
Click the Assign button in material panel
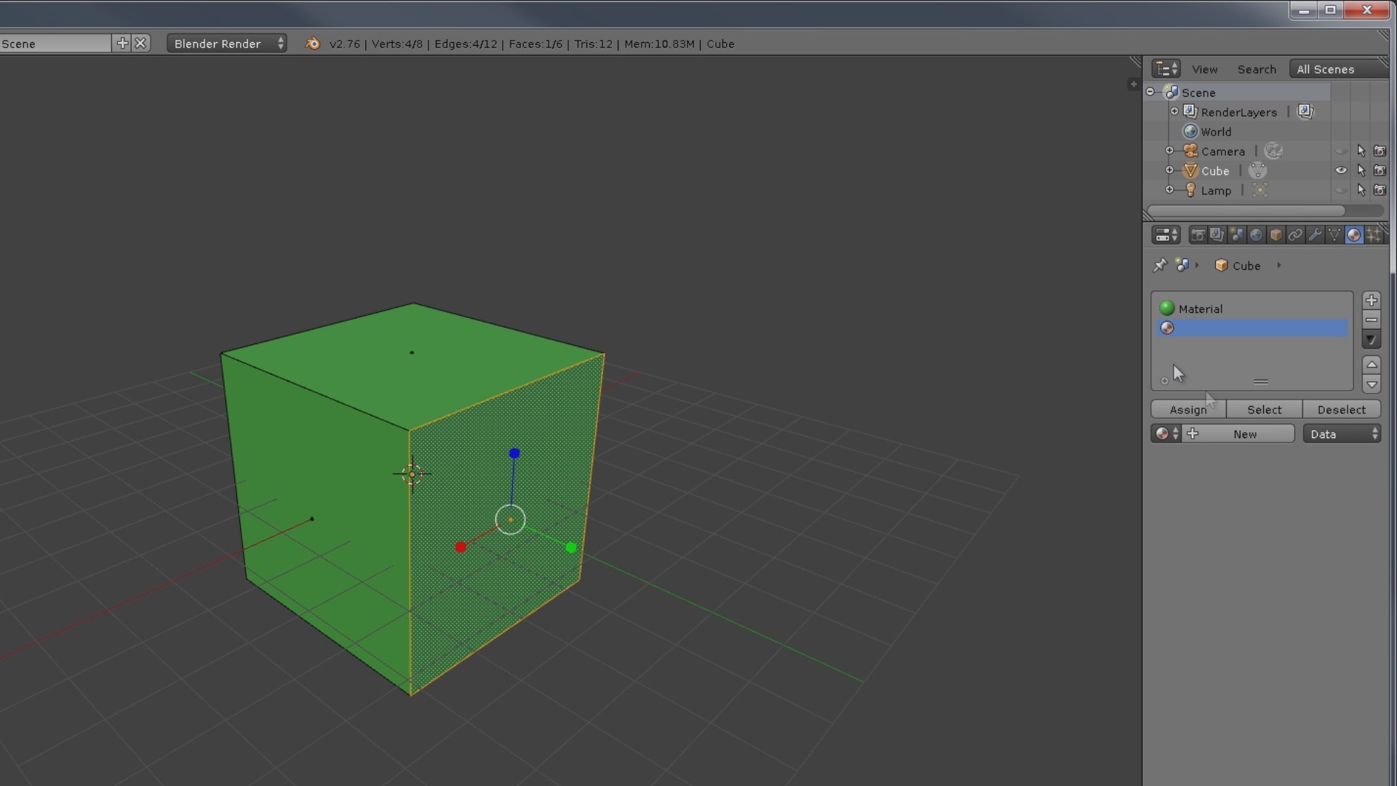[1188, 410]
